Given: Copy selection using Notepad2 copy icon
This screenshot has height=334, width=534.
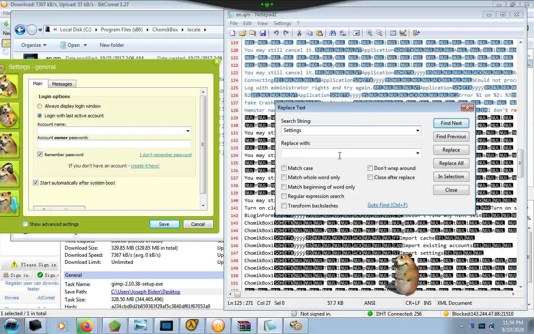Looking at the screenshot, I should pyautogui.click(x=309, y=33).
